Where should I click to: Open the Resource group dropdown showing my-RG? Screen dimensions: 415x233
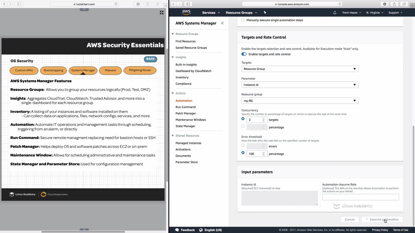click(300, 101)
